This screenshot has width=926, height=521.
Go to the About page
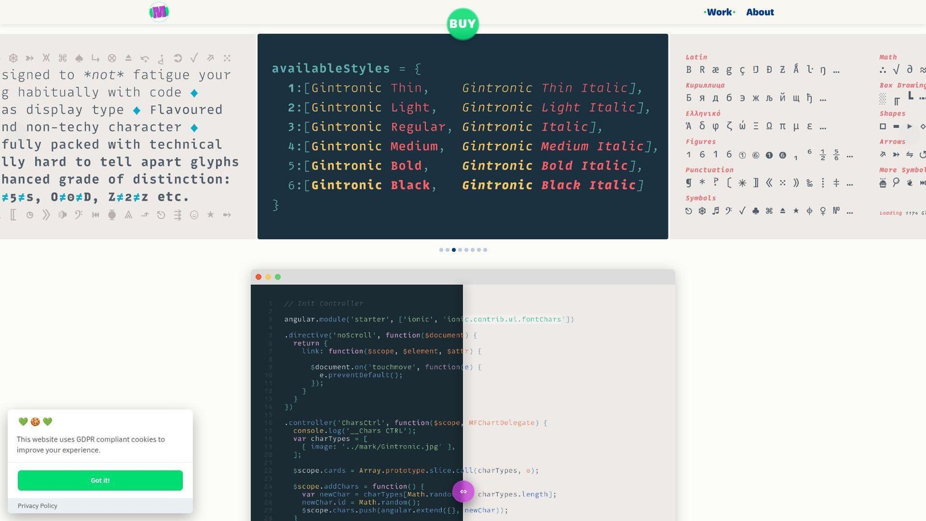[x=760, y=12]
